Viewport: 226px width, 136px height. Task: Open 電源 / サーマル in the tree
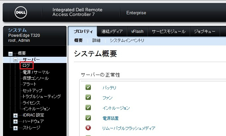tap(36, 72)
